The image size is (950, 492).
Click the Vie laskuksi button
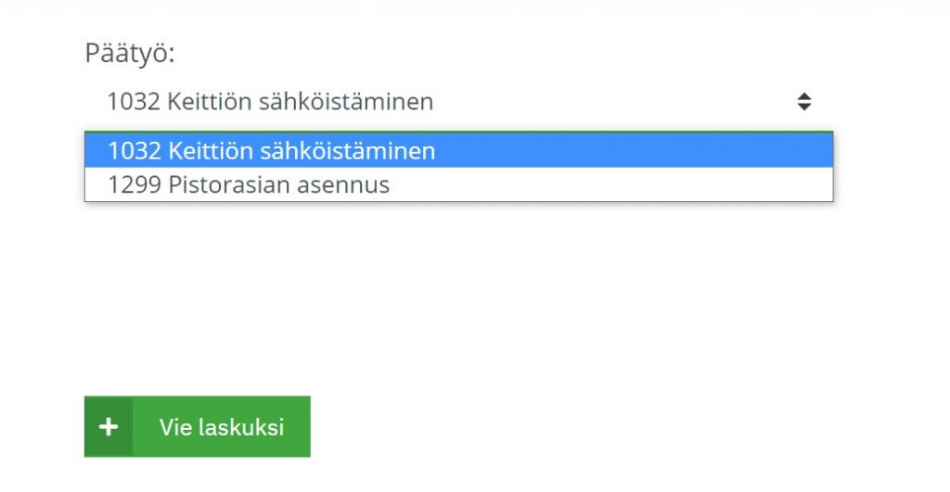197,426
